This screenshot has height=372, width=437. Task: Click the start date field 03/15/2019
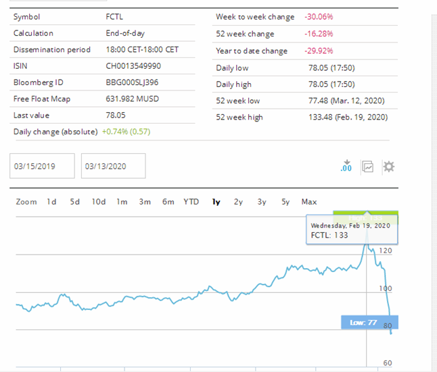42,166
